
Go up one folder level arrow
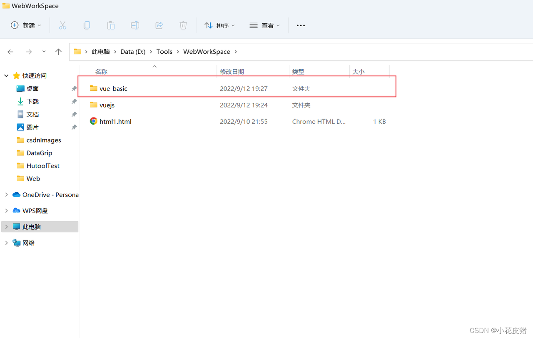pos(58,52)
